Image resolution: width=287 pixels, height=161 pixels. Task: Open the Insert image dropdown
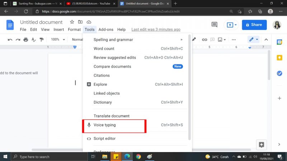point(222,40)
